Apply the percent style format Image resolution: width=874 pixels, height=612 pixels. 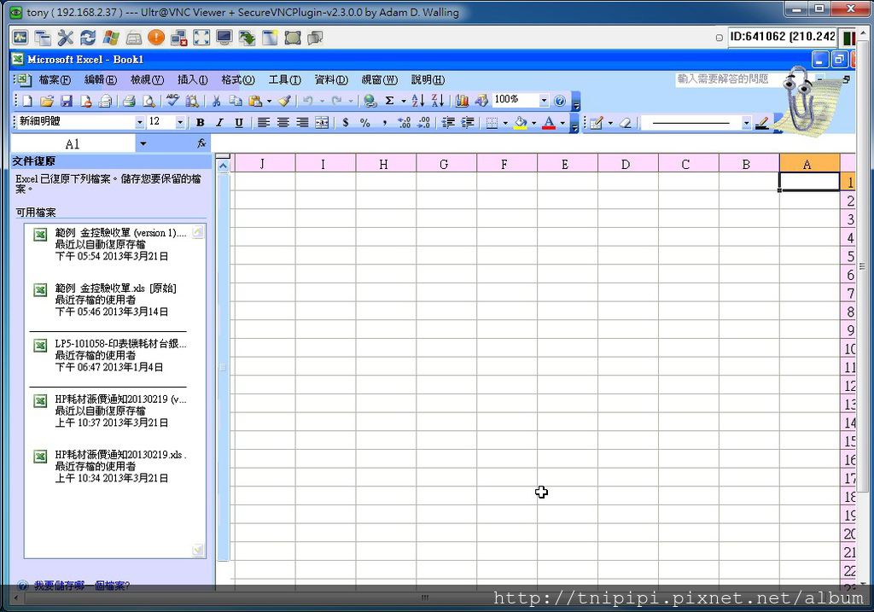pos(365,123)
